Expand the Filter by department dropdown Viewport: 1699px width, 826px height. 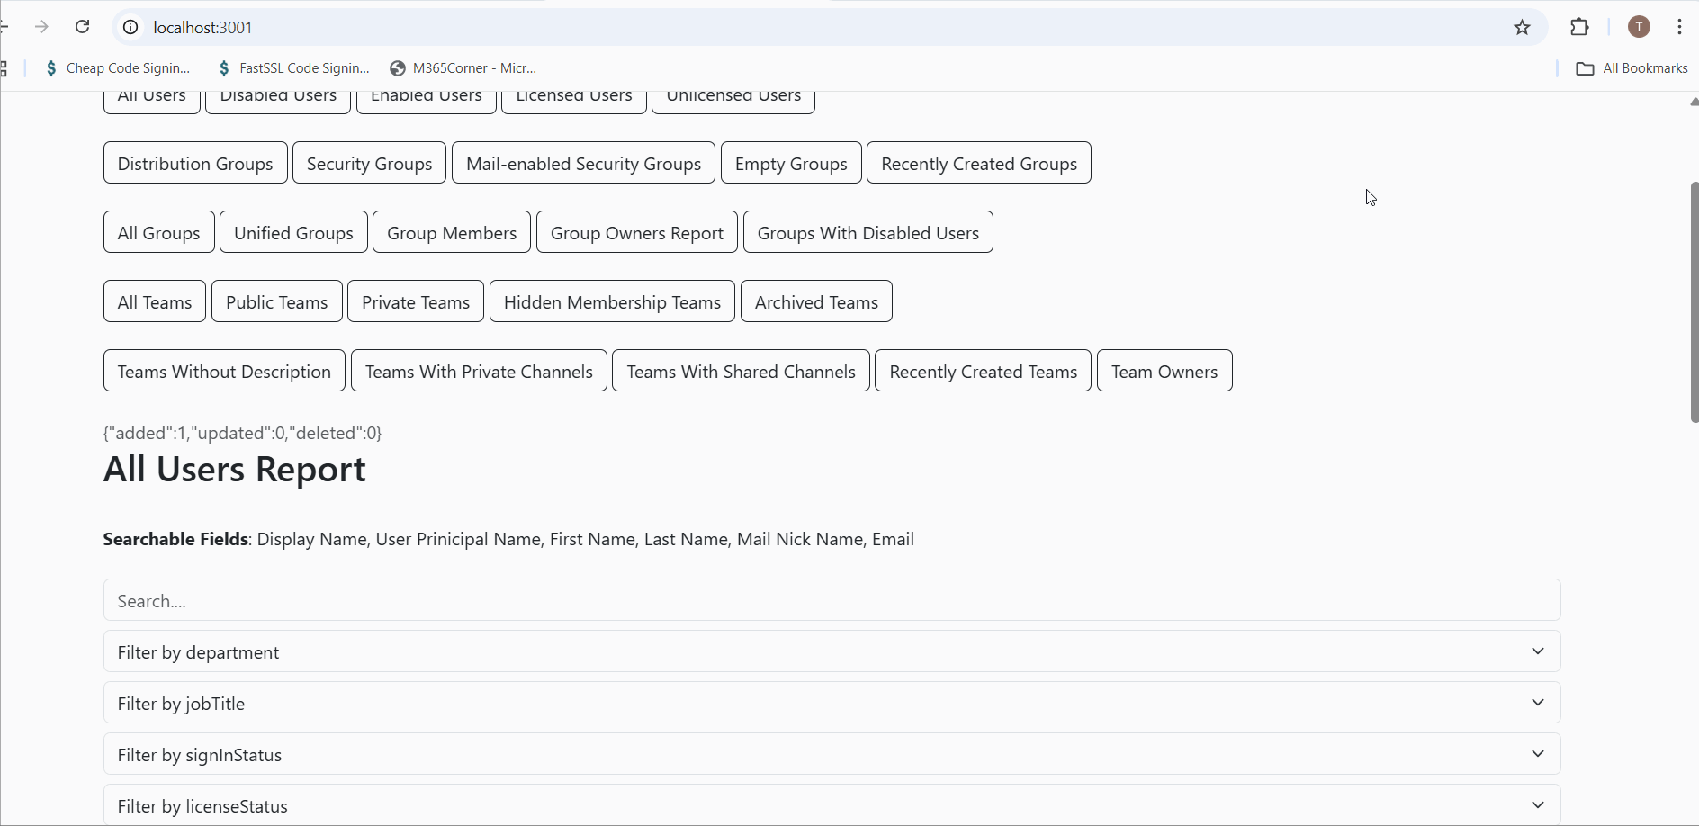832,651
